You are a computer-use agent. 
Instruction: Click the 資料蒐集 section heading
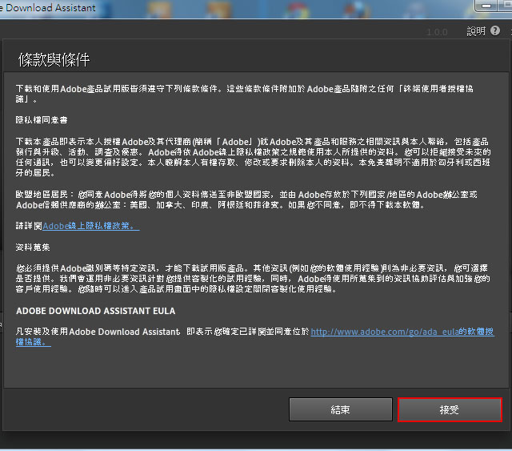(33, 248)
